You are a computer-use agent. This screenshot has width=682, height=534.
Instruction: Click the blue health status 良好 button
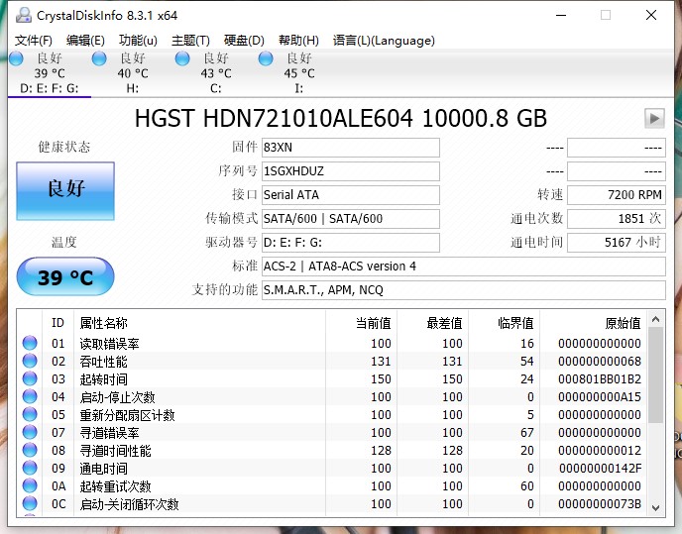point(65,188)
